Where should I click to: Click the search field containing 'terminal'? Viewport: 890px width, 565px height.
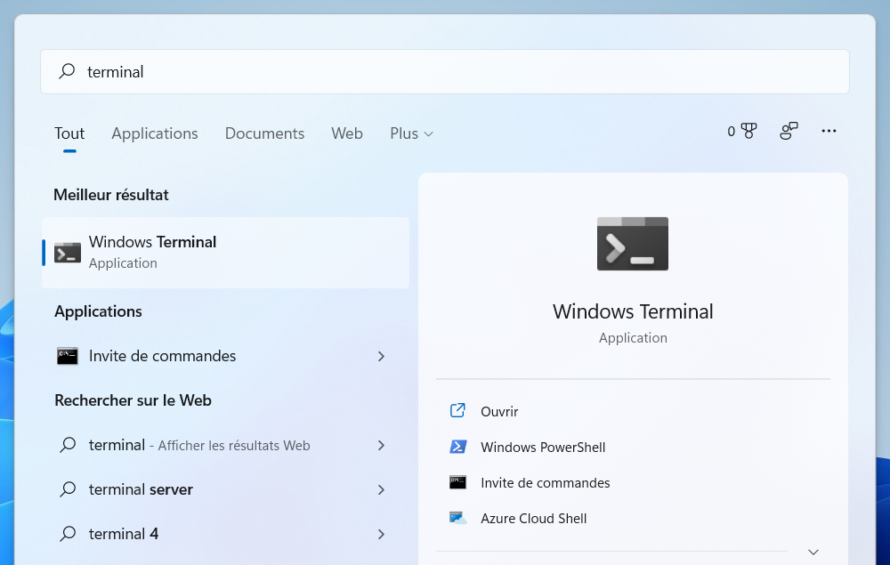(444, 71)
